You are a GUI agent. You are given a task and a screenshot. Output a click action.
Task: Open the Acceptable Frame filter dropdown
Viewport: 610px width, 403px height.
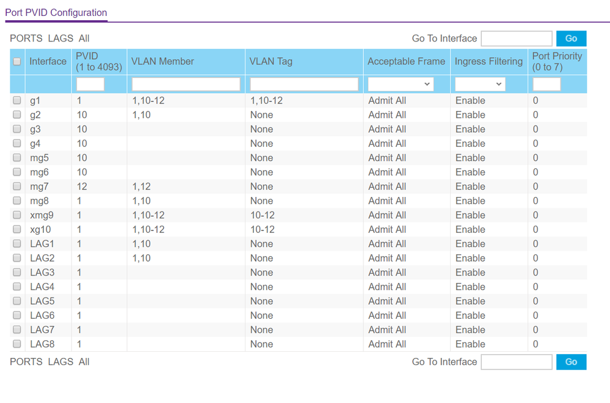[x=400, y=84]
